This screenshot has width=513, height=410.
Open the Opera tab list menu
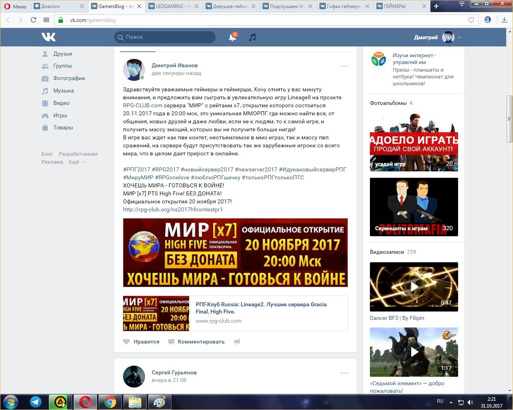[462, 4]
